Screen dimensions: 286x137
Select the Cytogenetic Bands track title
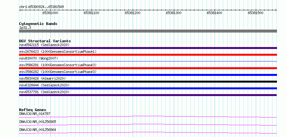pyautogui.click(x=38, y=24)
